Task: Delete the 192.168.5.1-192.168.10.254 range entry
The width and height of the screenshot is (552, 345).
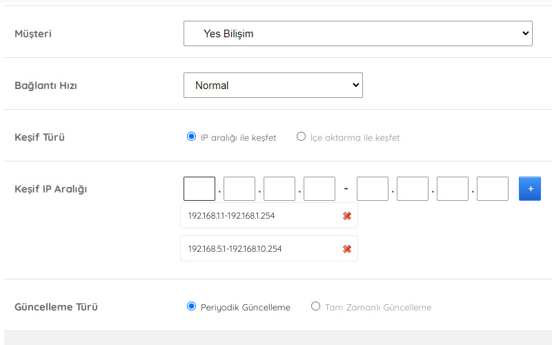Action: pos(347,249)
